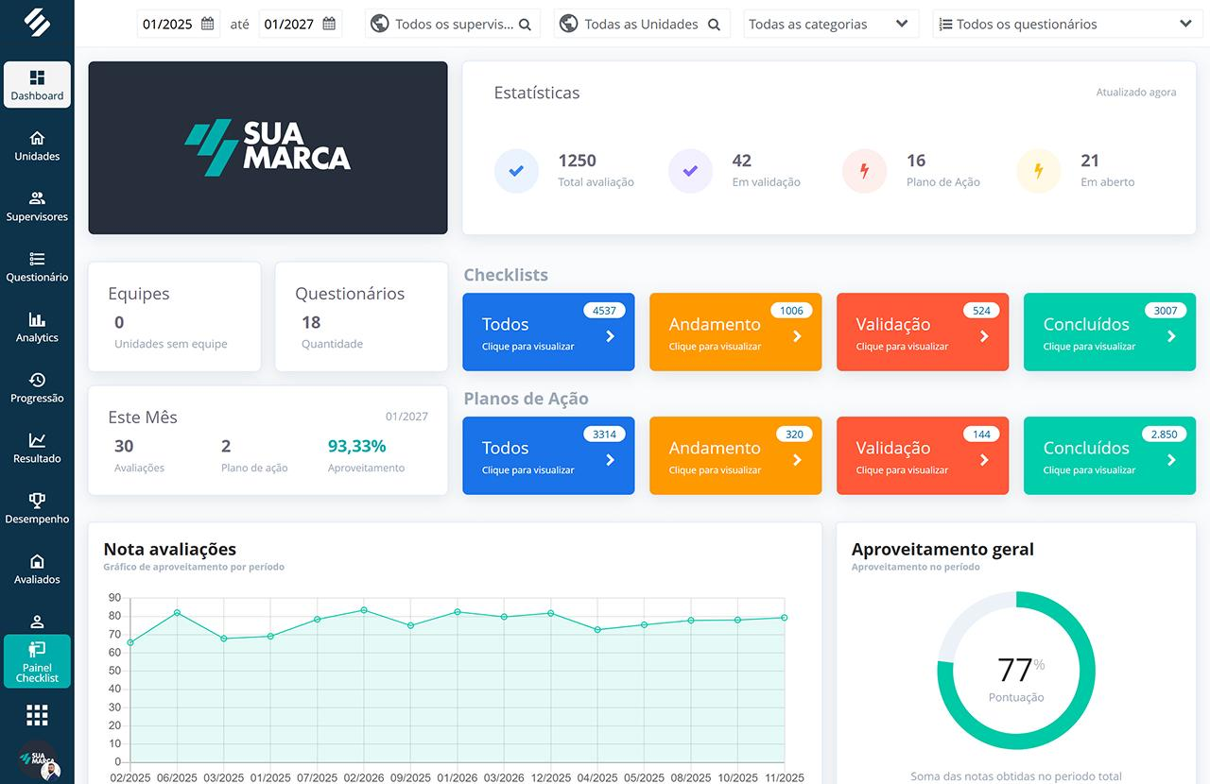Open the Todos os questionários dropdown
This screenshot has width=1210, height=784.
[1066, 23]
